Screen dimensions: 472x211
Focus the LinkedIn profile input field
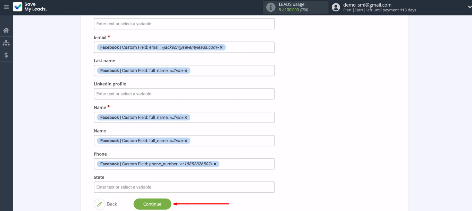coord(184,94)
